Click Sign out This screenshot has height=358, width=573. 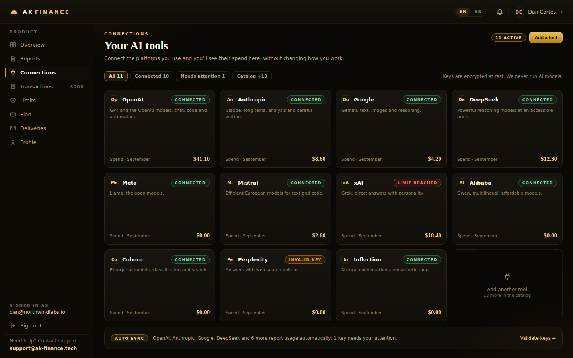coord(47,326)
